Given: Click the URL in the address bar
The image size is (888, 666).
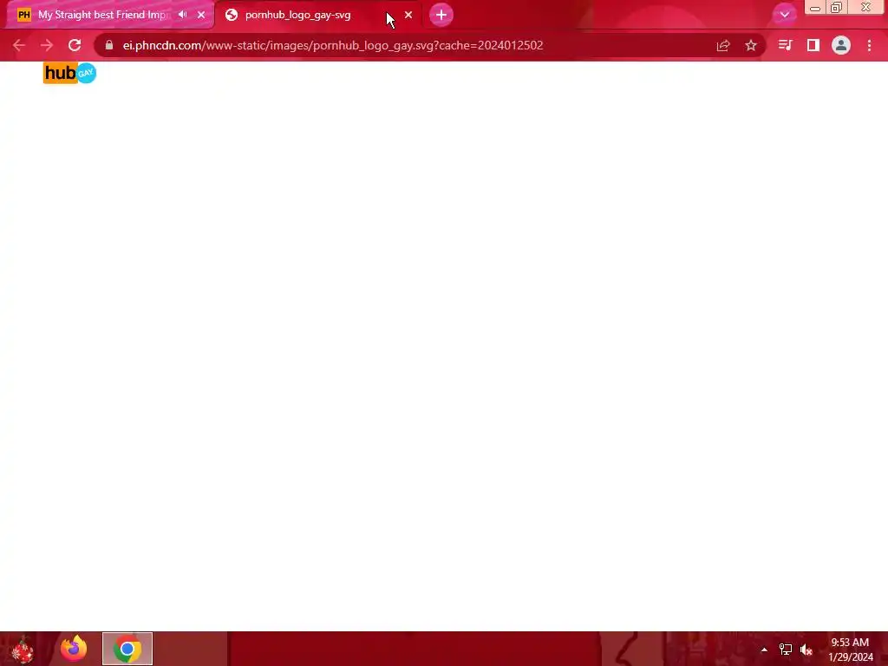Looking at the screenshot, I should click(x=333, y=45).
